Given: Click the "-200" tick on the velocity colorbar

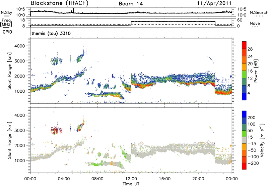Looking at the screenshot, I should [253, 163].
